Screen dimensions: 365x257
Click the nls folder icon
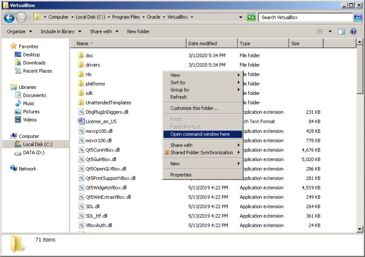click(81, 74)
